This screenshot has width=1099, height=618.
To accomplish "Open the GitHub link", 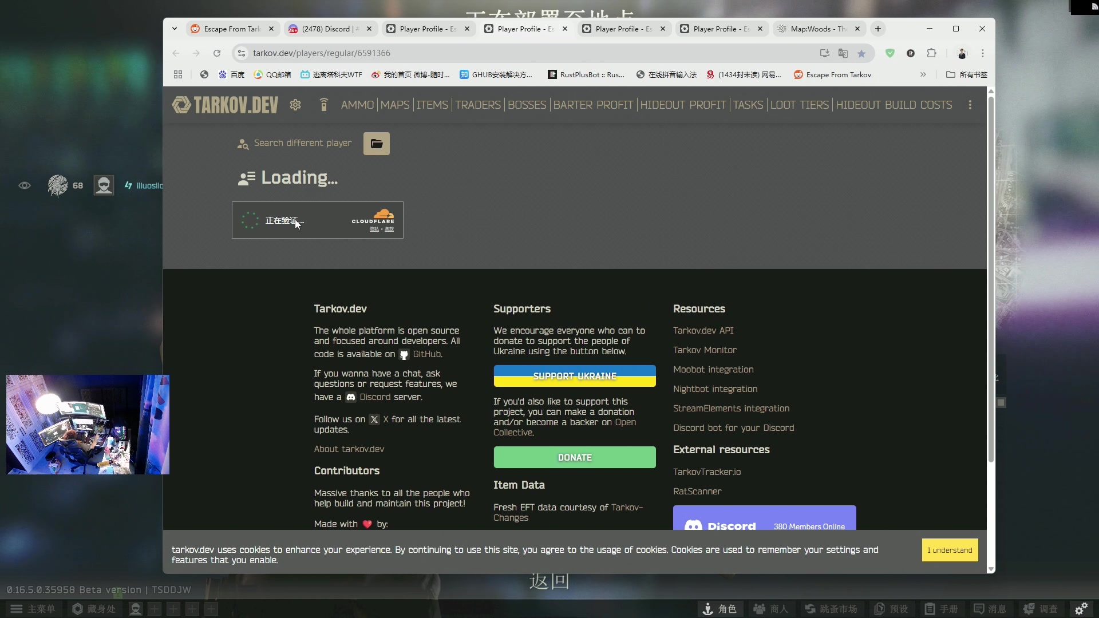I will pyautogui.click(x=427, y=354).
